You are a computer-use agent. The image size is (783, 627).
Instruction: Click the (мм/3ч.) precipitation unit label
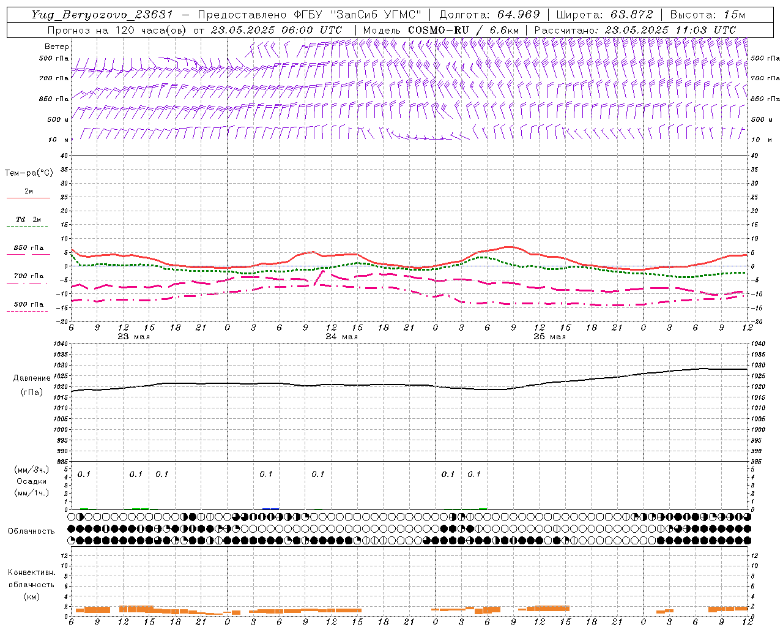coord(32,470)
